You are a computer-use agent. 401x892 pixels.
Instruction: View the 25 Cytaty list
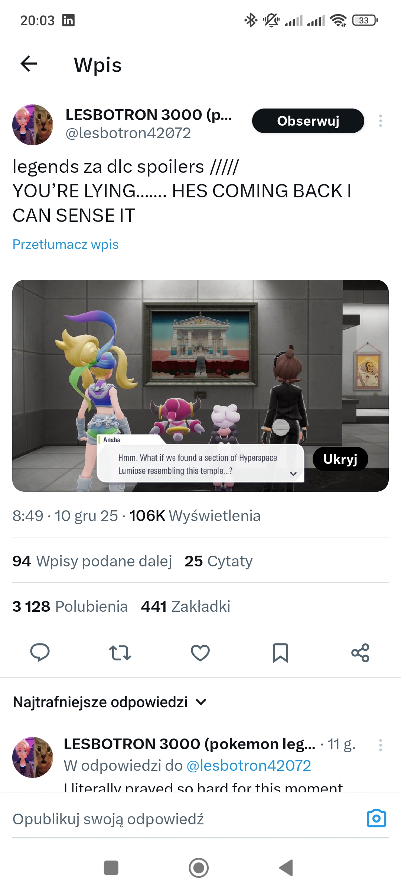[x=219, y=561]
